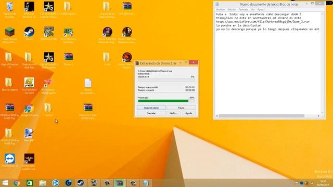Open Archivo menu in Notepad
Screen dimensions: 333x187
(x=220, y=9)
